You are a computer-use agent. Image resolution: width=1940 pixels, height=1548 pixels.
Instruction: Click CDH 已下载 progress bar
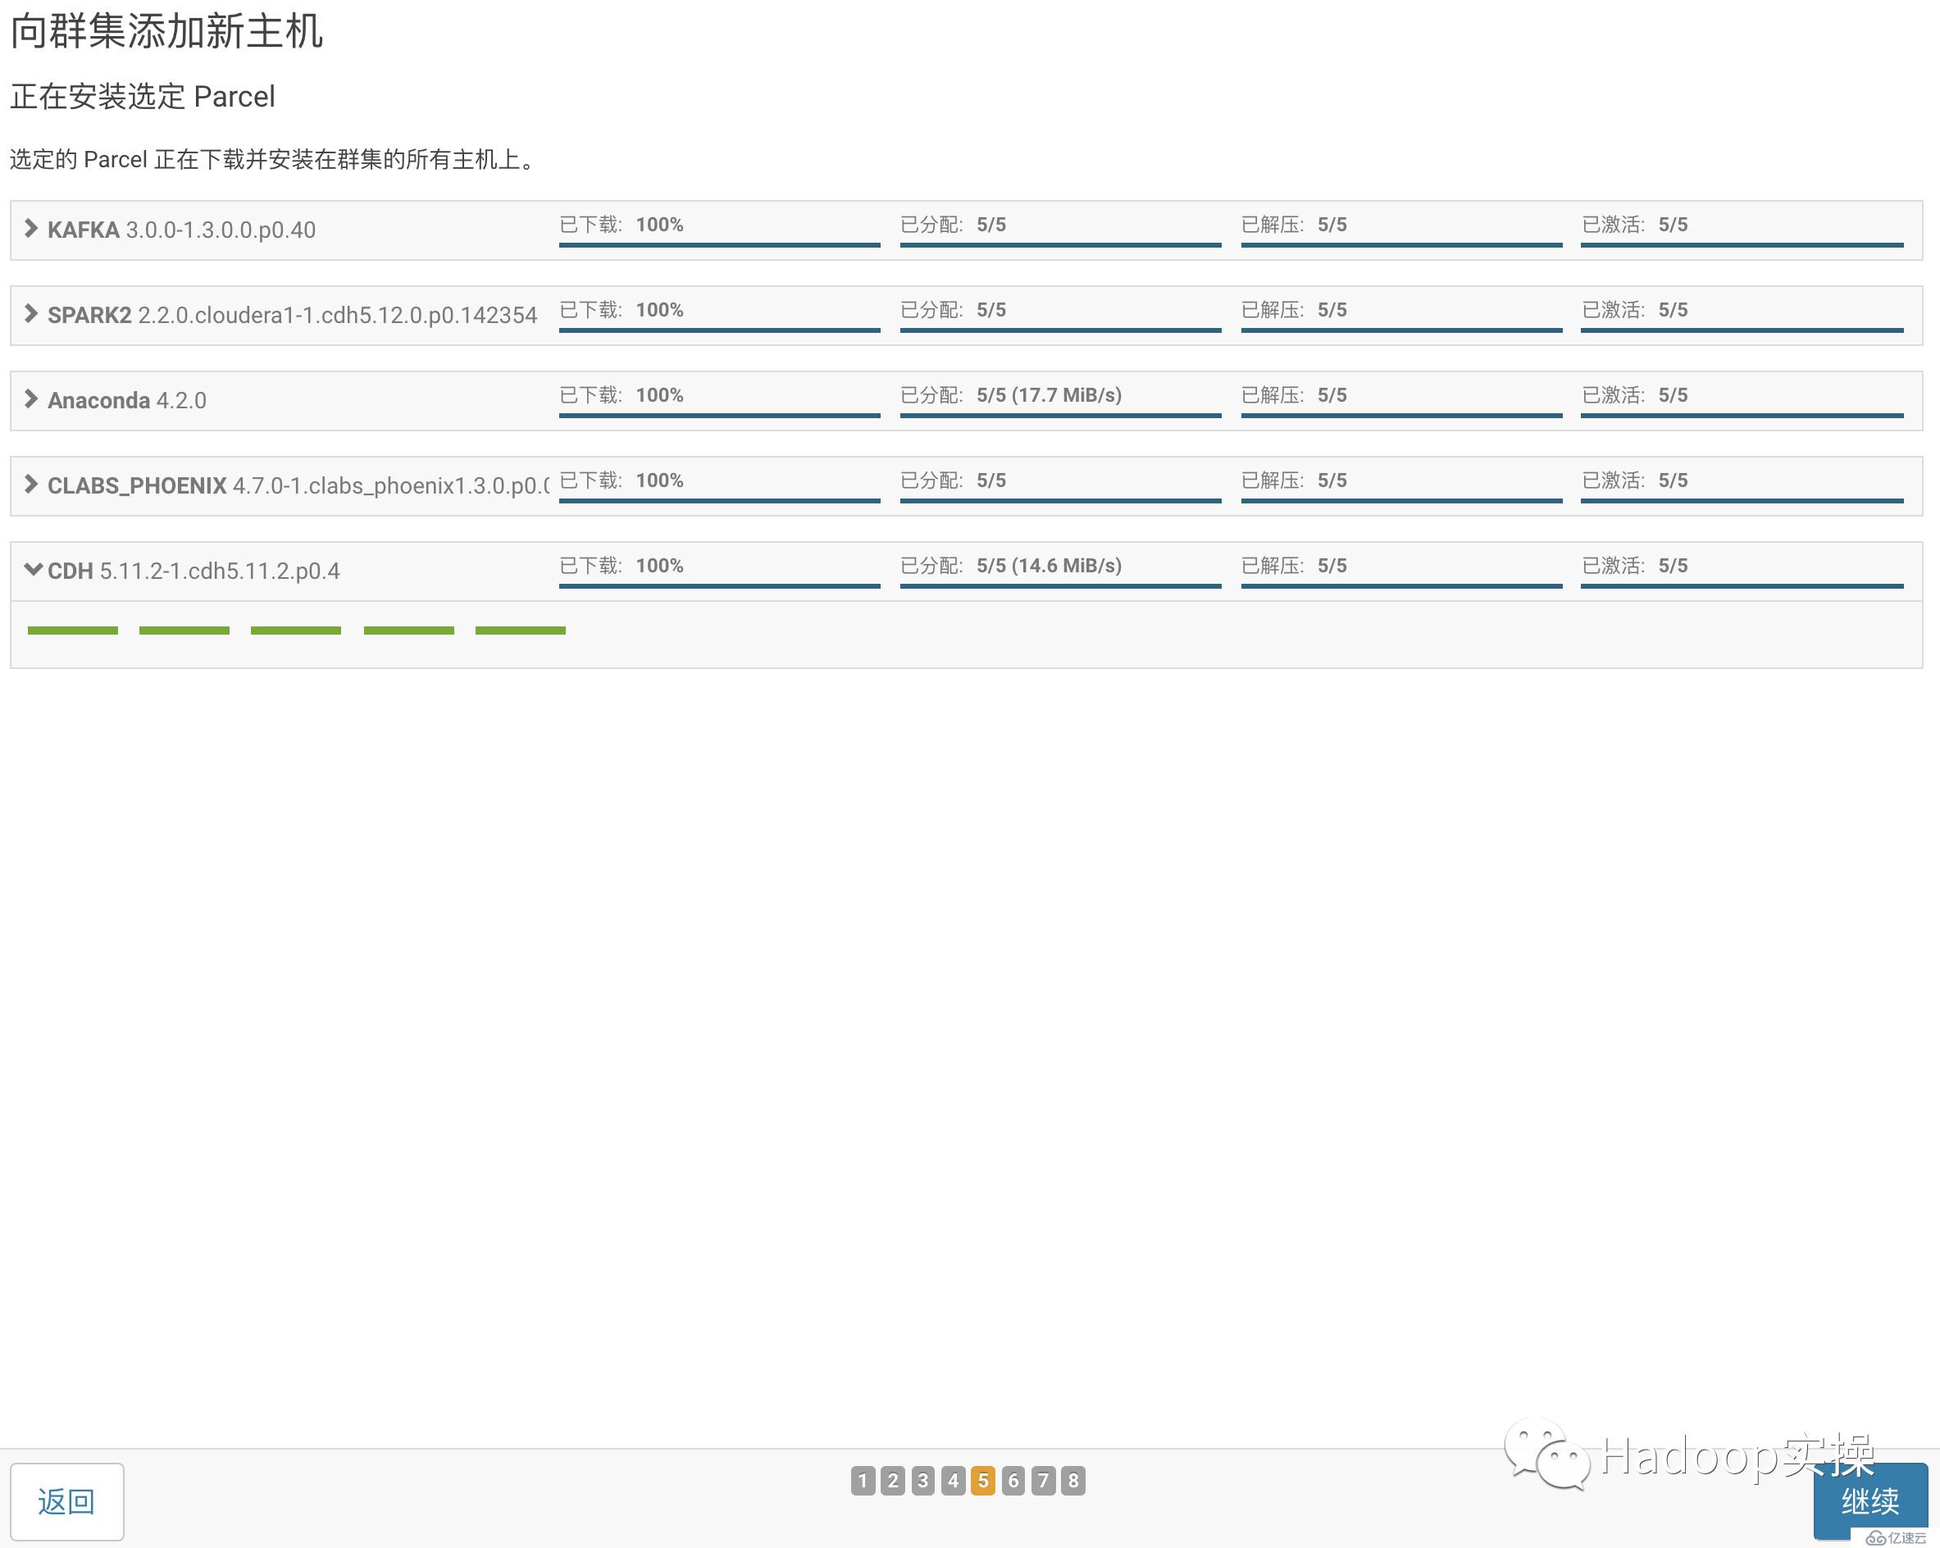point(719,586)
